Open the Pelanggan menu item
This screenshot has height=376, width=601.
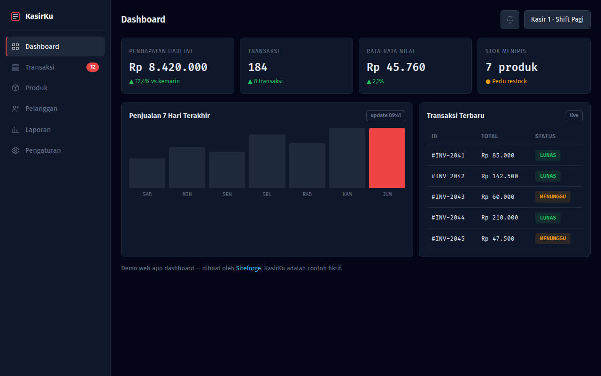tap(55, 109)
